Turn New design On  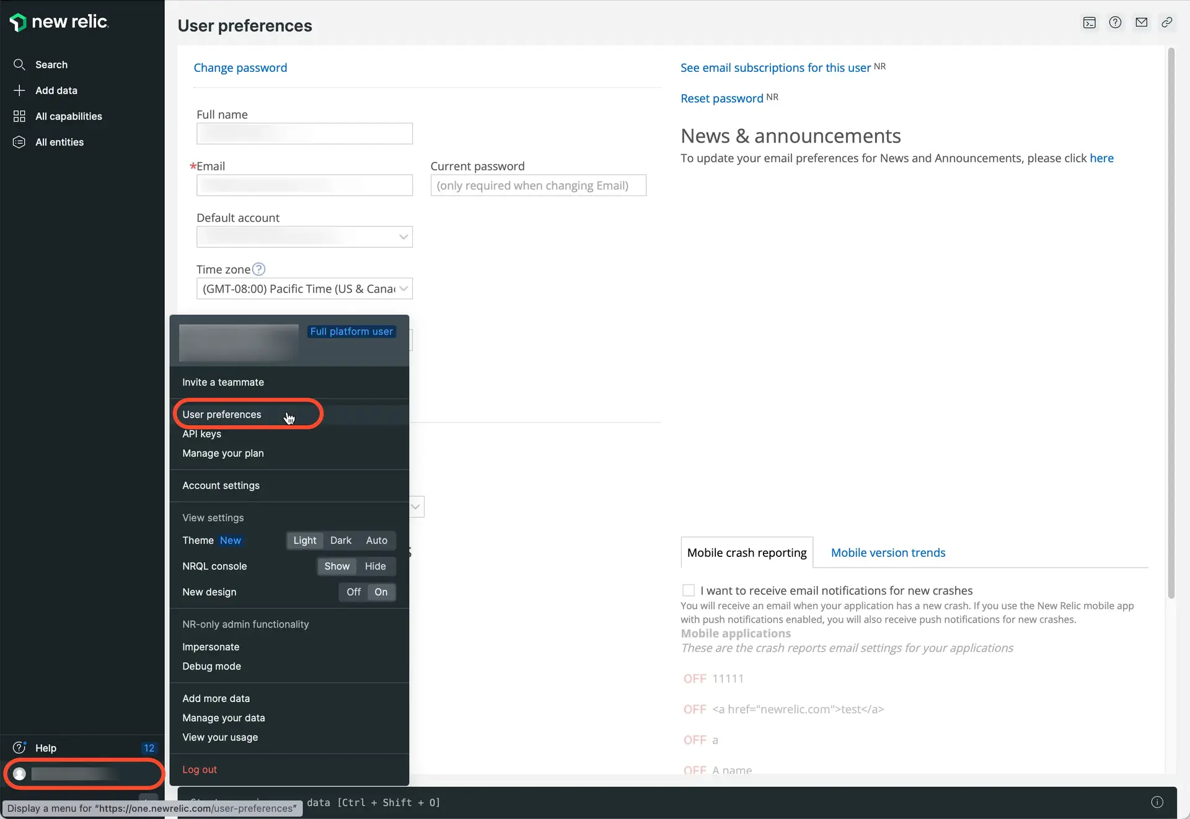click(x=381, y=592)
